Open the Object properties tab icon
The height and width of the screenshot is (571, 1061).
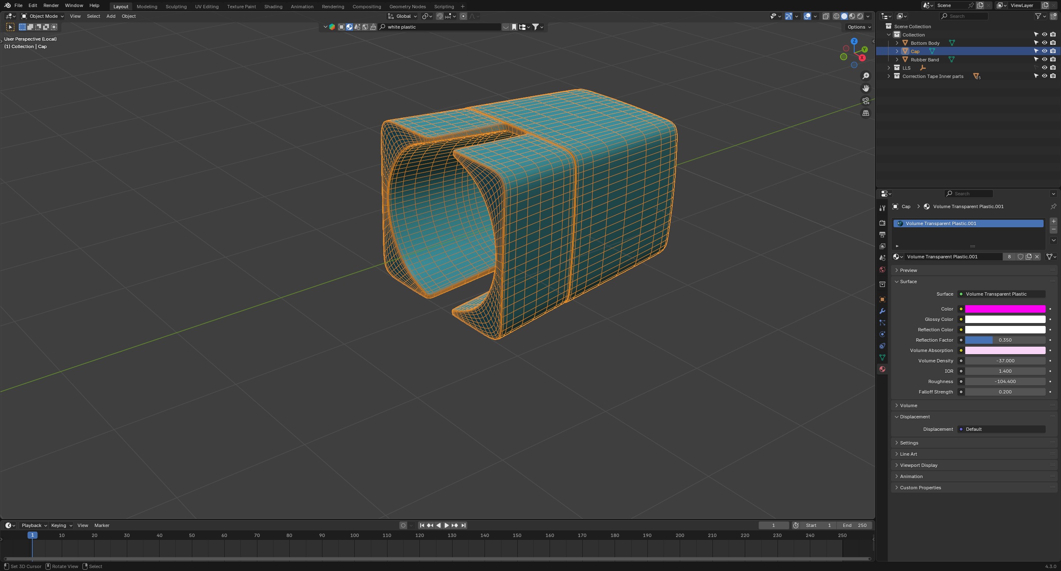pos(882,299)
